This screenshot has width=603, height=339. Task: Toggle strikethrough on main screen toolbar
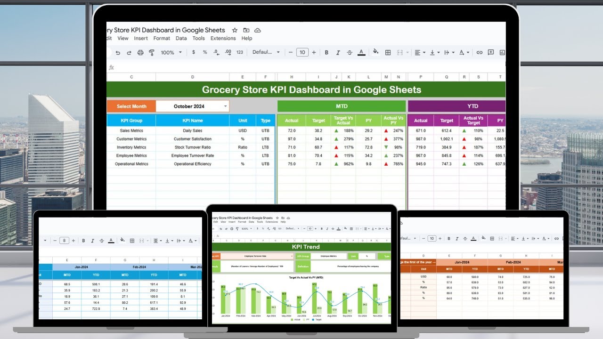[350, 52]
